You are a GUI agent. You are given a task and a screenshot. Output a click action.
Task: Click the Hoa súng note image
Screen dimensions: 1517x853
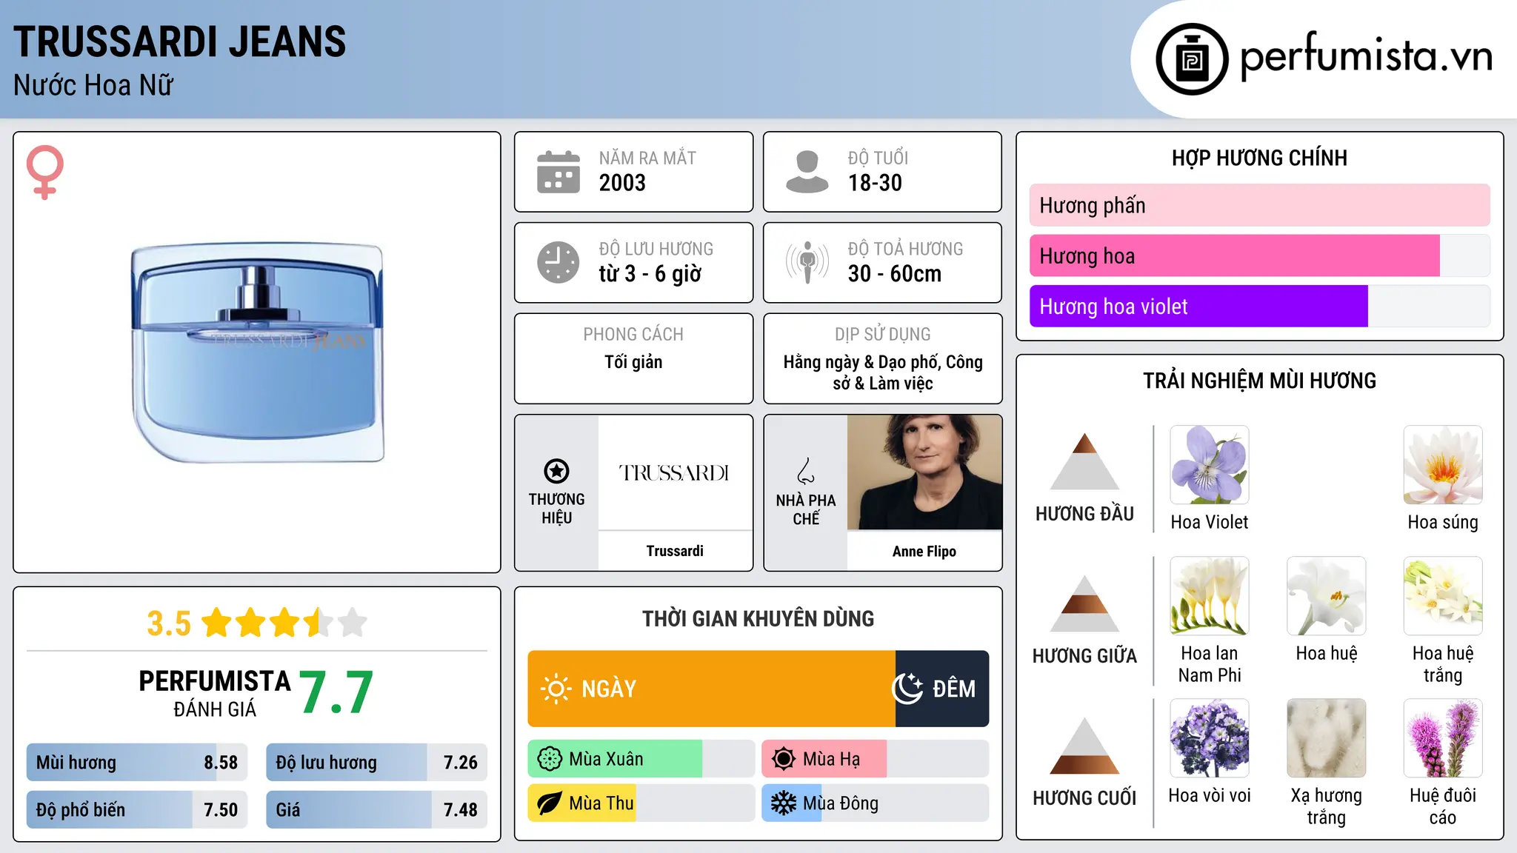[x=1443, y=465]
